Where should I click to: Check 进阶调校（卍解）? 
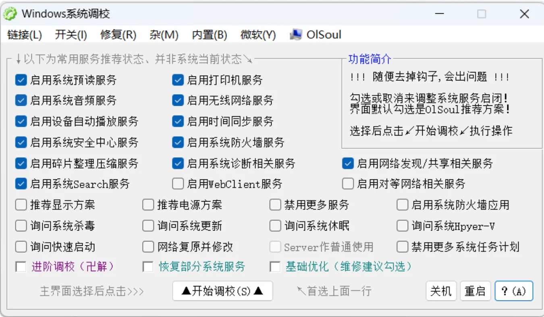click(21, 266)
